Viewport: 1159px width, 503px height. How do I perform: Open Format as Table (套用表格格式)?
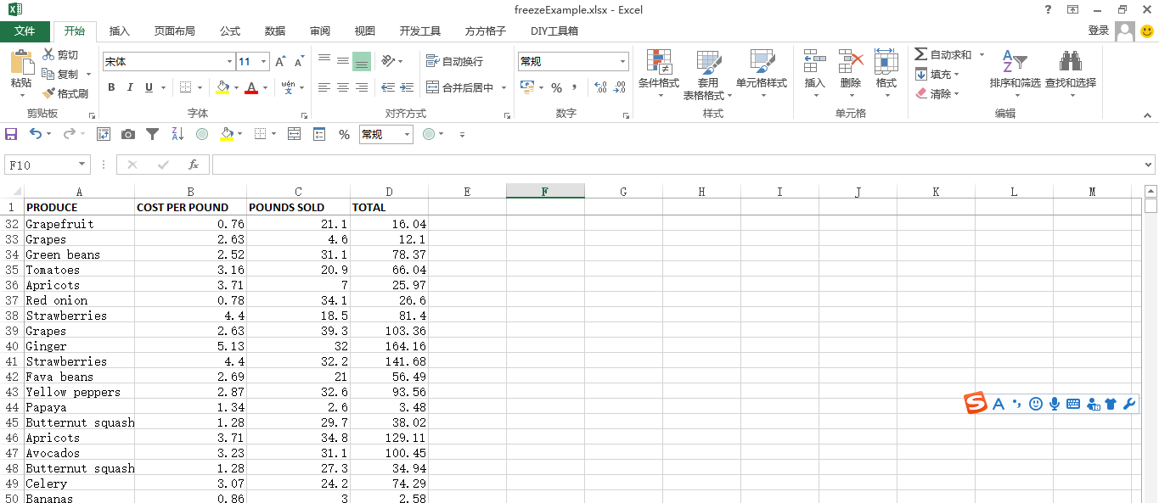click(708, 74)
